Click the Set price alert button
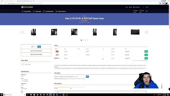The width and height of the screenshot is (170, 96). (87, 77)
